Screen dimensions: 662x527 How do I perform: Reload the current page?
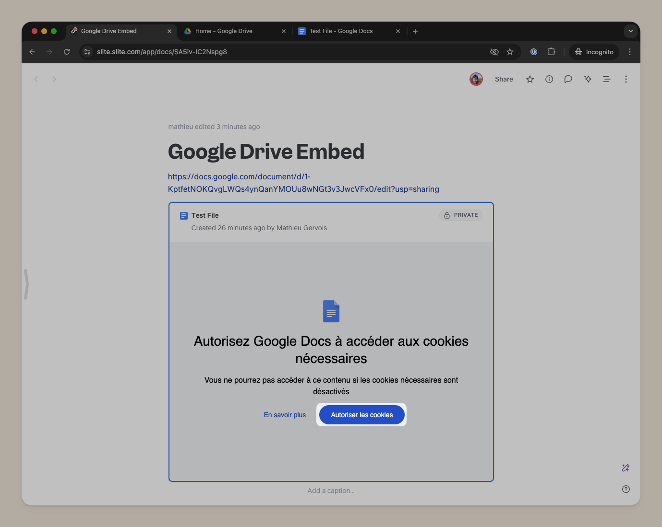(x=67, y=52)
